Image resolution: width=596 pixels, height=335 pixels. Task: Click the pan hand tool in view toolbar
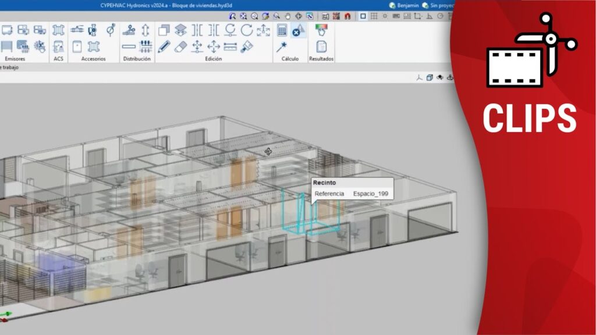tap(286, 16)
